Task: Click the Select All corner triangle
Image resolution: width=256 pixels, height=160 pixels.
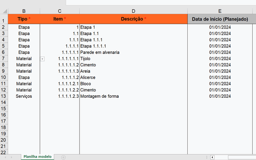Action: pos(5,11)
